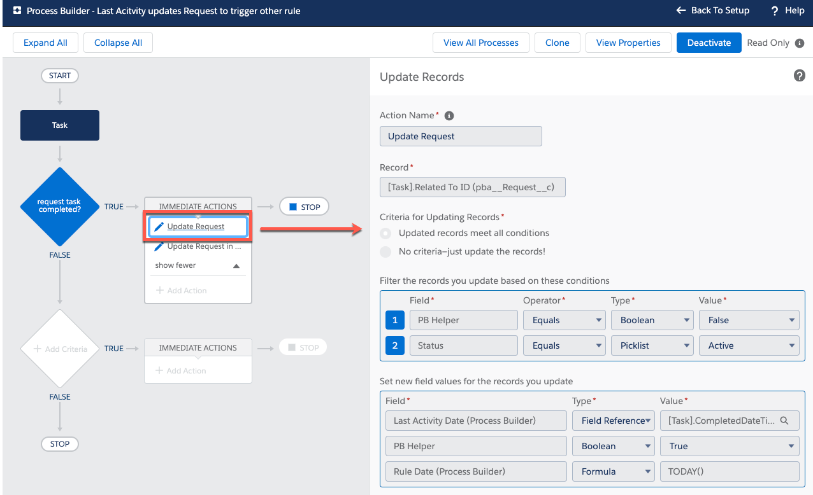Click the STOP node after the TRUE path
The image size is (813, 495).
point(304,206)
